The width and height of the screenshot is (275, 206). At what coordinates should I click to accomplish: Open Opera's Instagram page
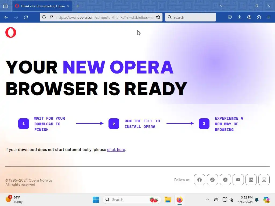click(264, 180)
